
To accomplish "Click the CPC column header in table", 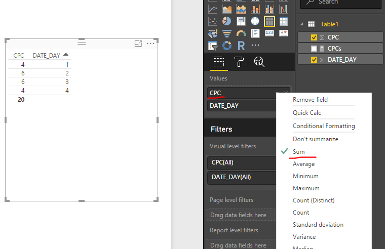I will (x=19, y=56).
